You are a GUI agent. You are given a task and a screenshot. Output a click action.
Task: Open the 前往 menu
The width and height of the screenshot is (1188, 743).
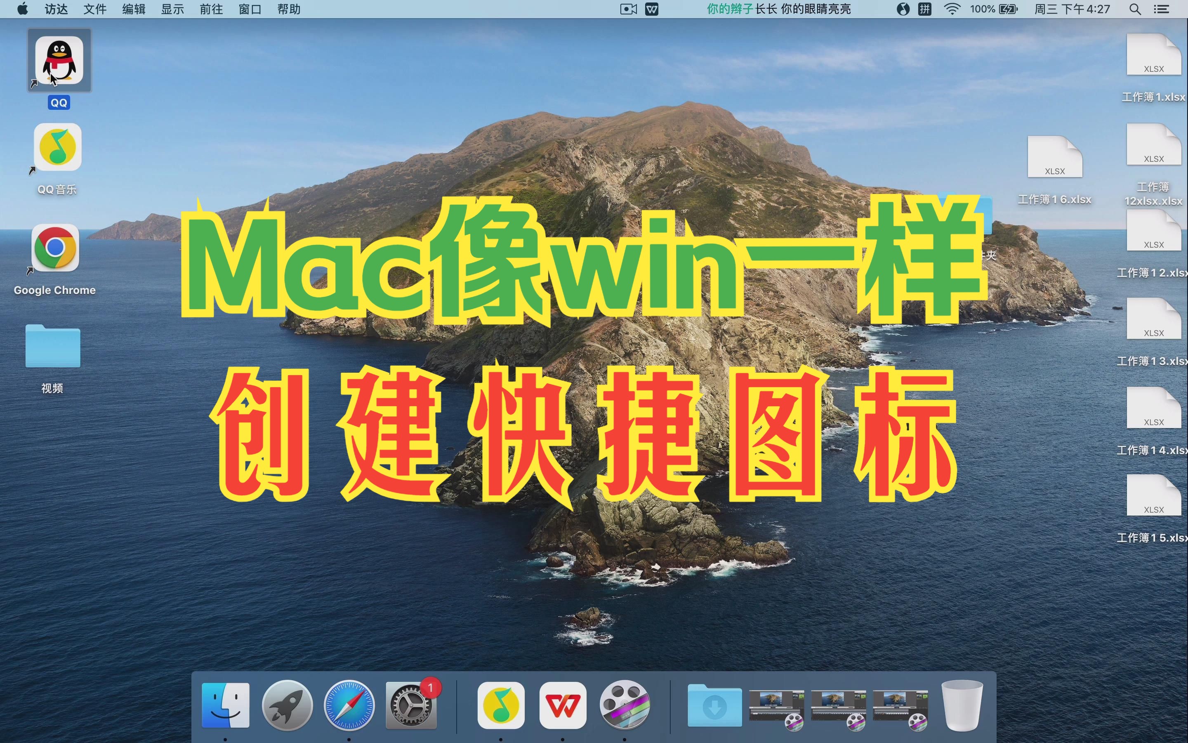point(211,9)
